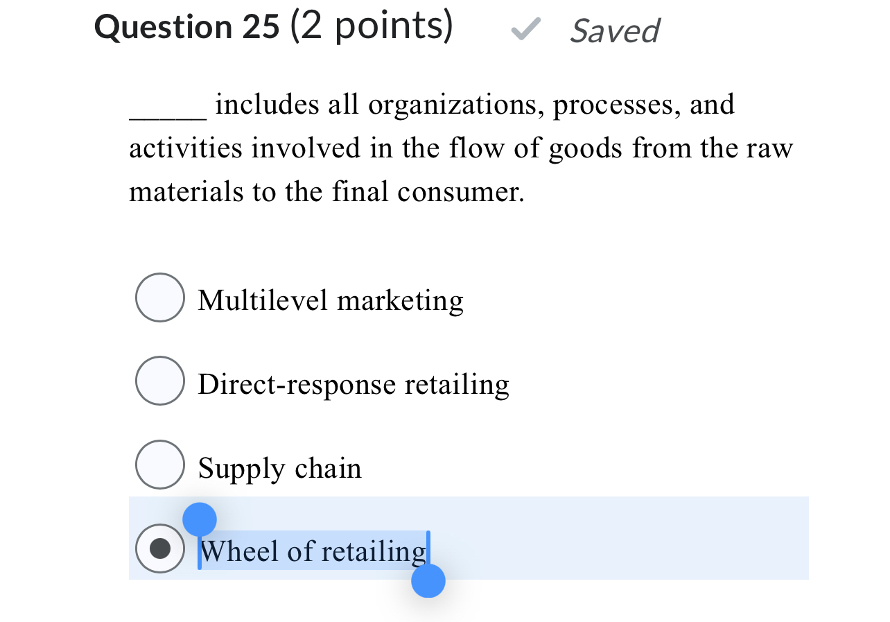Click the Direct-response retailing answer label
890x622 pixels.
(353, 383)
